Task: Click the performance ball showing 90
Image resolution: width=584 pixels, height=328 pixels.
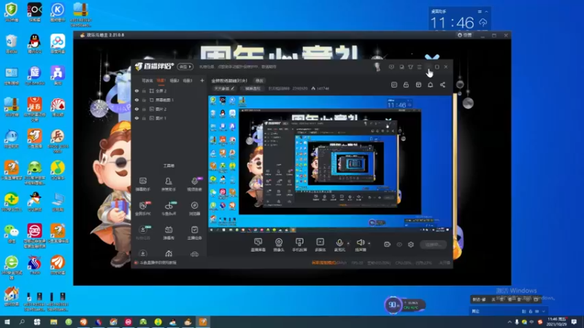Action: point(393,305)
